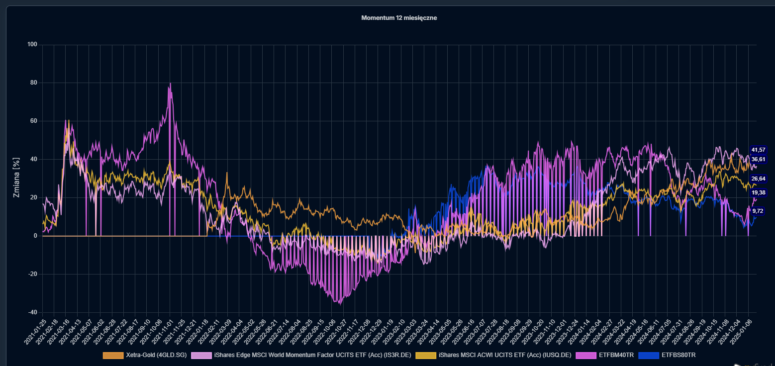775x366 pixels.
Task: Click the 41,57 end value label
Action: (758, 150)
